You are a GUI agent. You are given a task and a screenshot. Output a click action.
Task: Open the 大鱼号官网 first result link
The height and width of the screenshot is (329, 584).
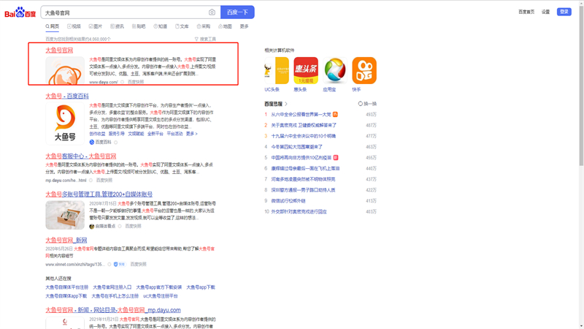(59, 50)
